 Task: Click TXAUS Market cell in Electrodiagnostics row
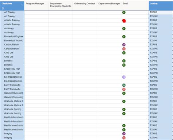point(161,77)
